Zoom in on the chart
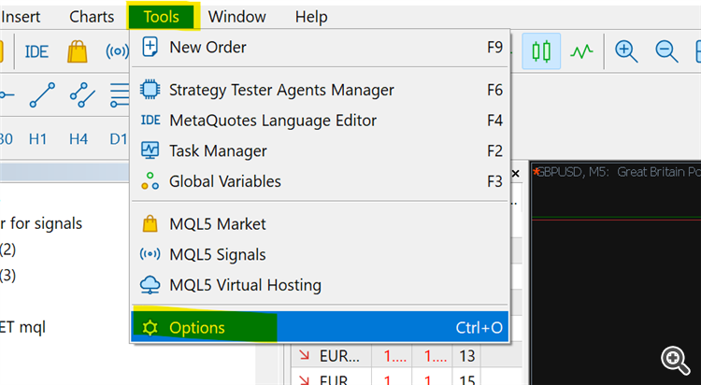Screen dimensions: 701x385 625,51
